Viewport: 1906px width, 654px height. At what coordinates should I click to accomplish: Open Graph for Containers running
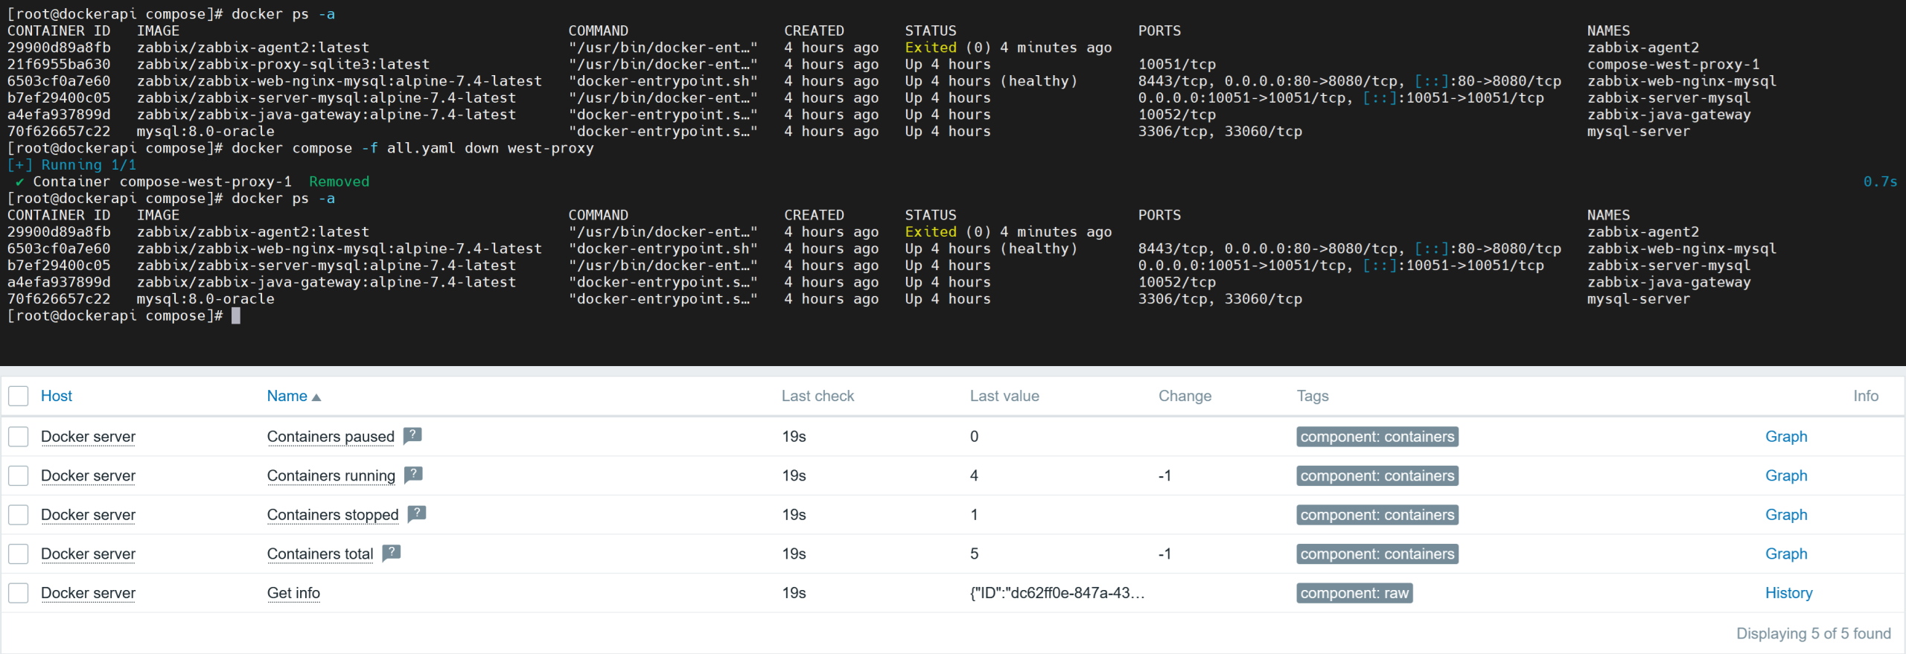click(1785, 475)
